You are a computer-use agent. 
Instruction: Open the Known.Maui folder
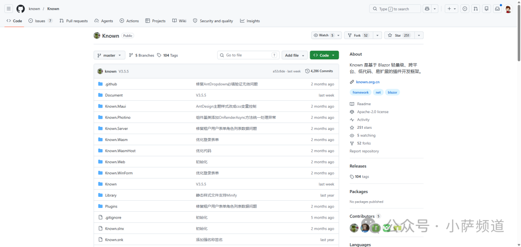coord(115,107)
